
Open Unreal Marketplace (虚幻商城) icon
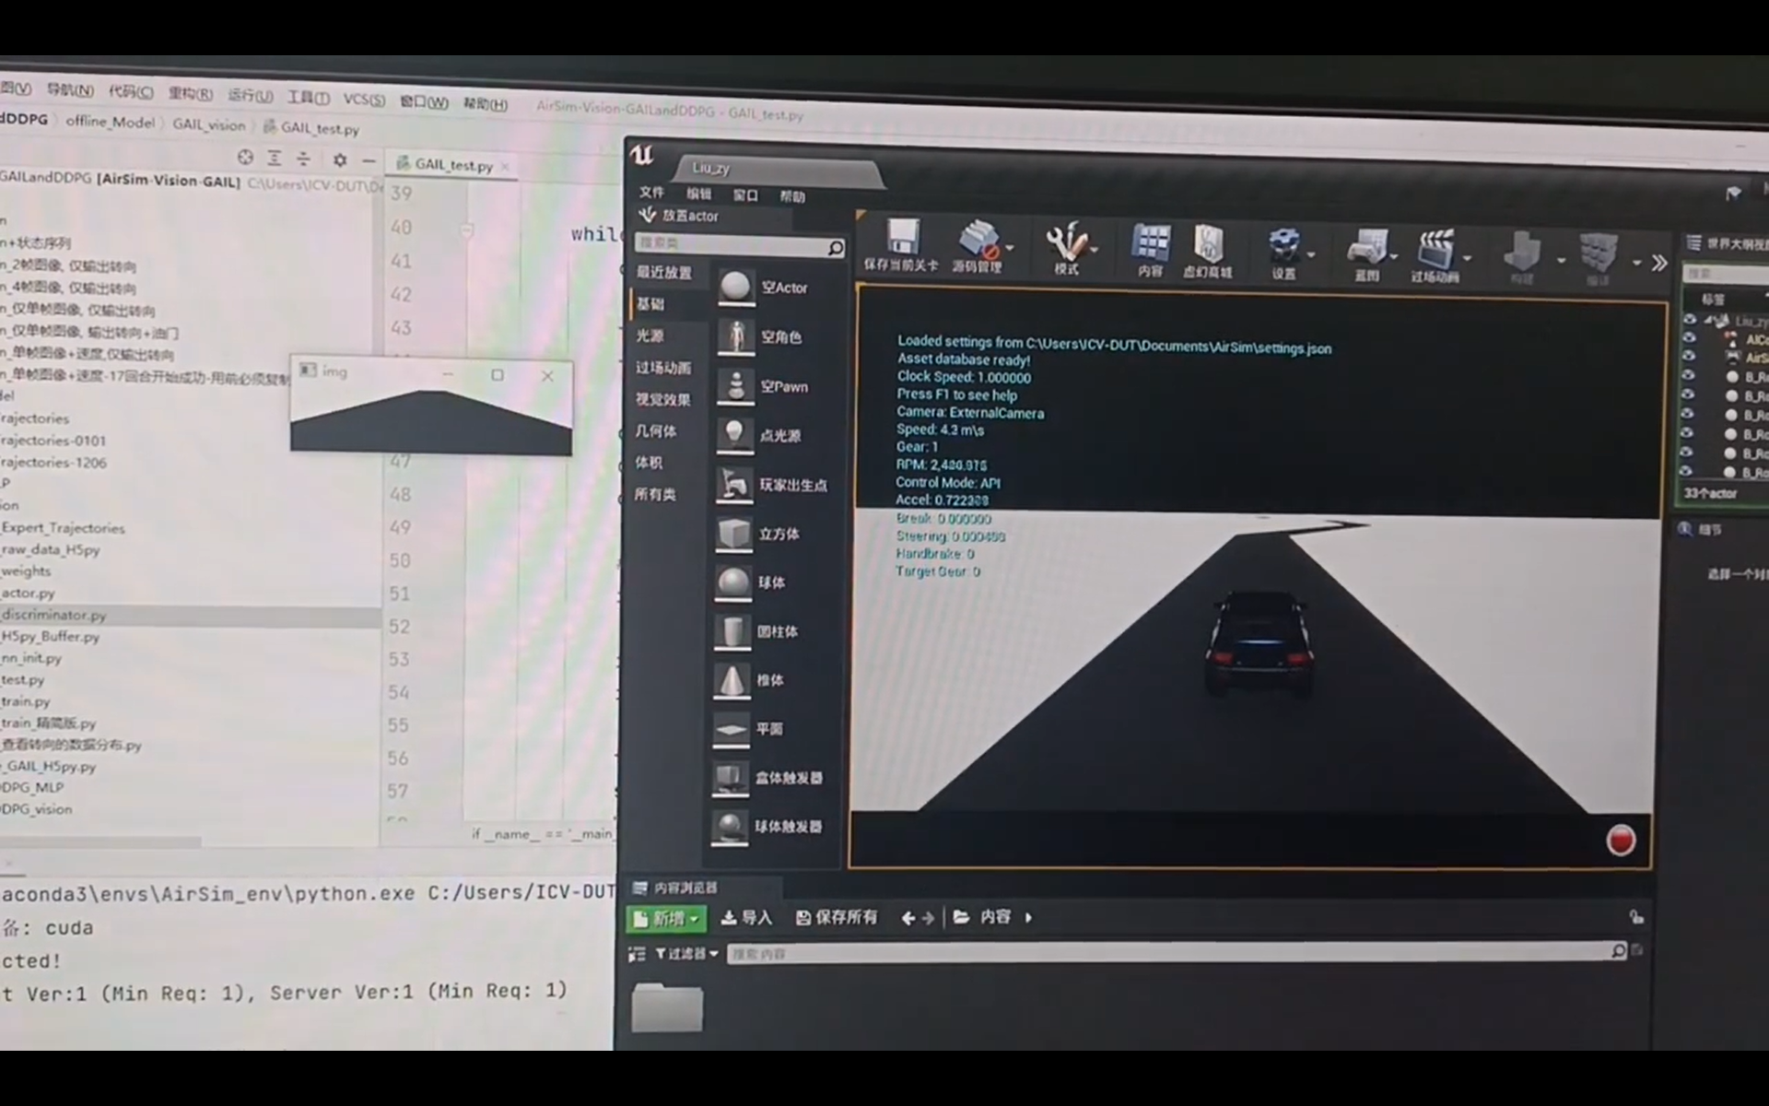point(1207,245)
